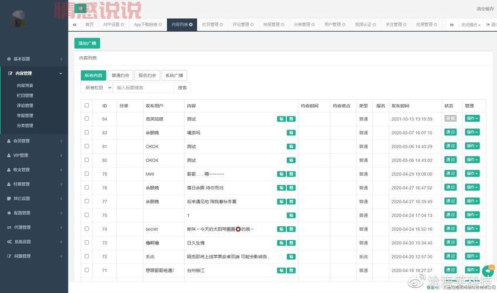The image size is (497, 293).
Task: Click the media icon in row ID 80
Action: [x=291, y=161]
